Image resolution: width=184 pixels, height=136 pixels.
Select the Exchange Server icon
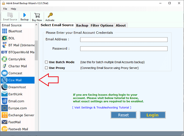coord(5,115)
